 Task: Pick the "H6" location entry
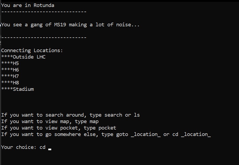[16, 70]
